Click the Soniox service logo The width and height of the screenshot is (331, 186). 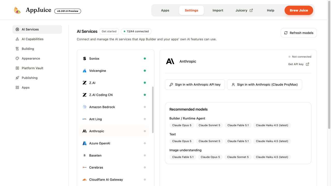[x=85, y=59]
